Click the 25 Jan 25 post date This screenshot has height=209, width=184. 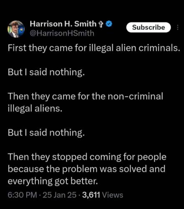pyautogui.click(x=60, y=195)
